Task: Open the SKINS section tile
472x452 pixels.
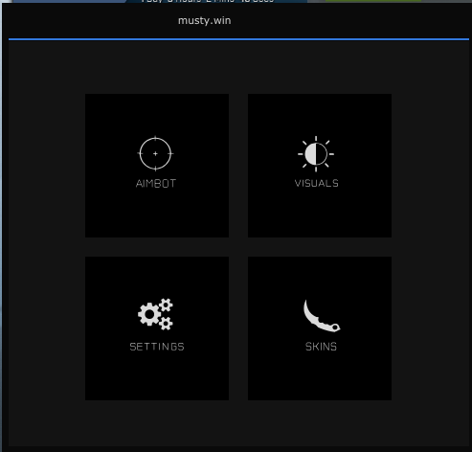Action: [x=320, y=328]
